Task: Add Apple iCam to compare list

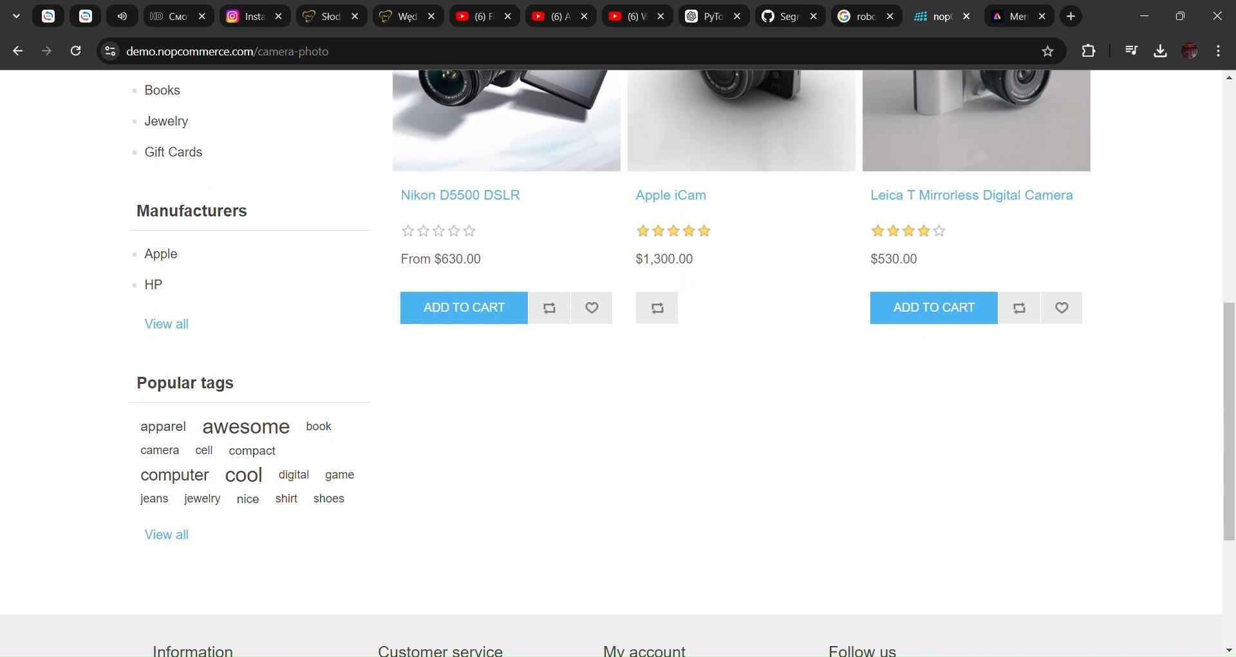Action: click(657, 308)
